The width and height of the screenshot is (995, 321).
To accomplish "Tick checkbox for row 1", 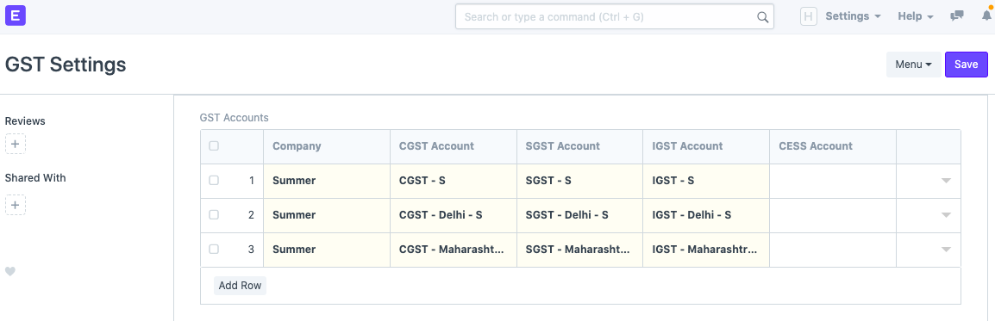I will [214, 180].
